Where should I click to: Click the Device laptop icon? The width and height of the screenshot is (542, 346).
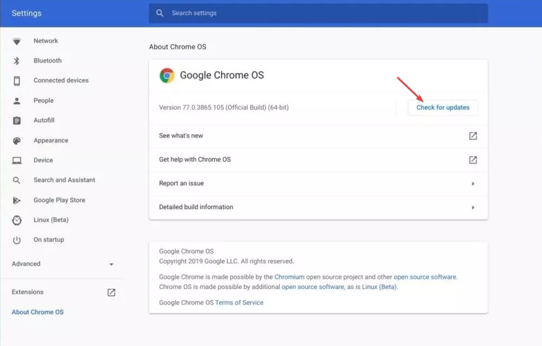(17, 160)
